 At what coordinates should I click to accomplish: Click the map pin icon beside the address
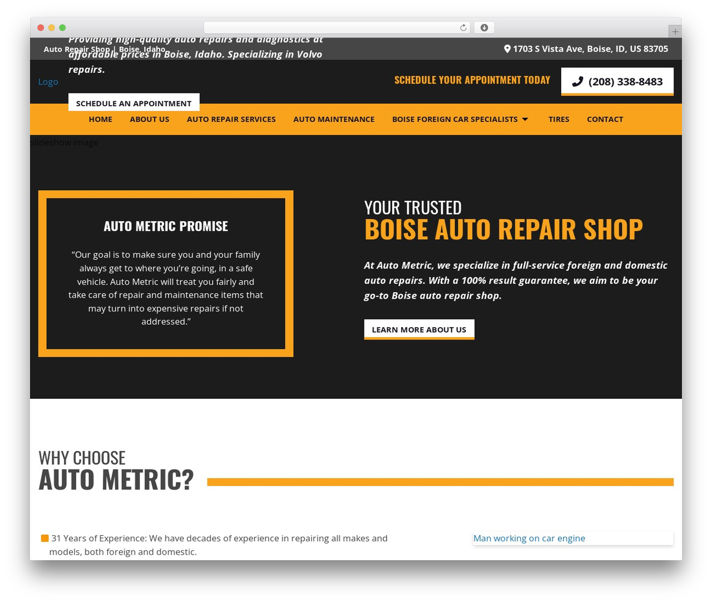coord(507,49)
